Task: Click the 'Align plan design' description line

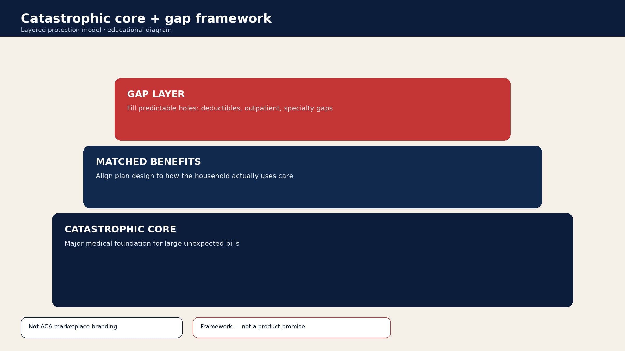Action: [x=194, y=176]
